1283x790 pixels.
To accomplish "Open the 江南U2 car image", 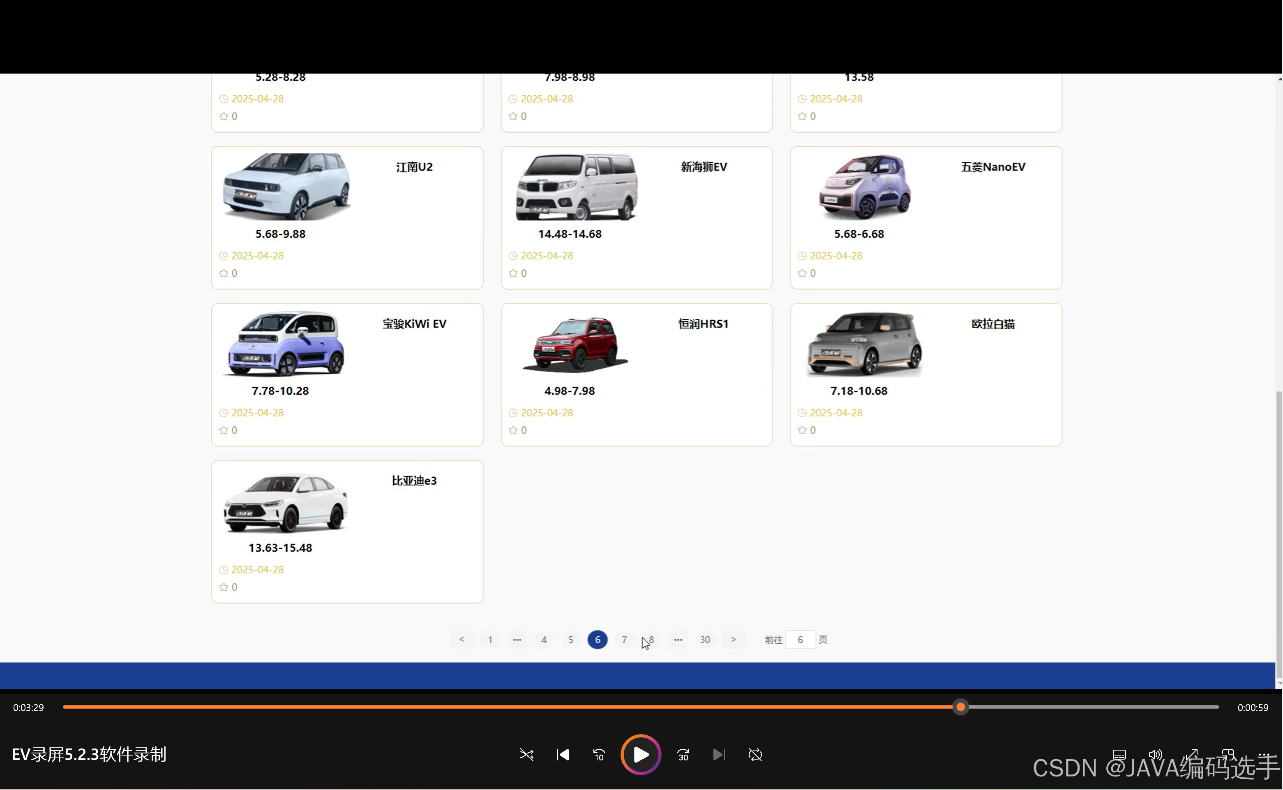I will click(286, 187).
